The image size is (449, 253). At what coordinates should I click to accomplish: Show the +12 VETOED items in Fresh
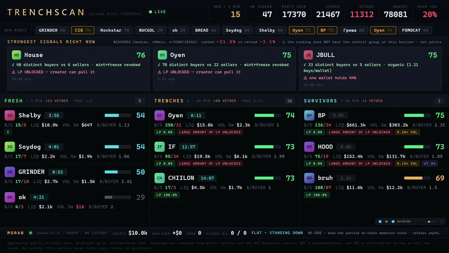click(x=57, y=101)
